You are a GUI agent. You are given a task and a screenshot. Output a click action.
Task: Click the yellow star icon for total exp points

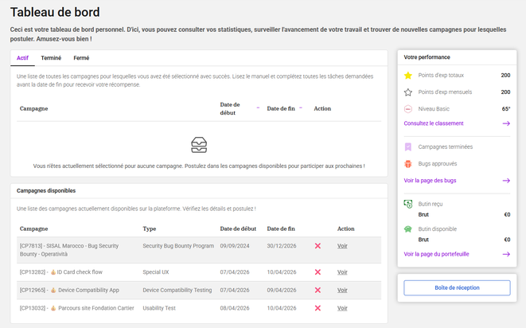(408, 76)
